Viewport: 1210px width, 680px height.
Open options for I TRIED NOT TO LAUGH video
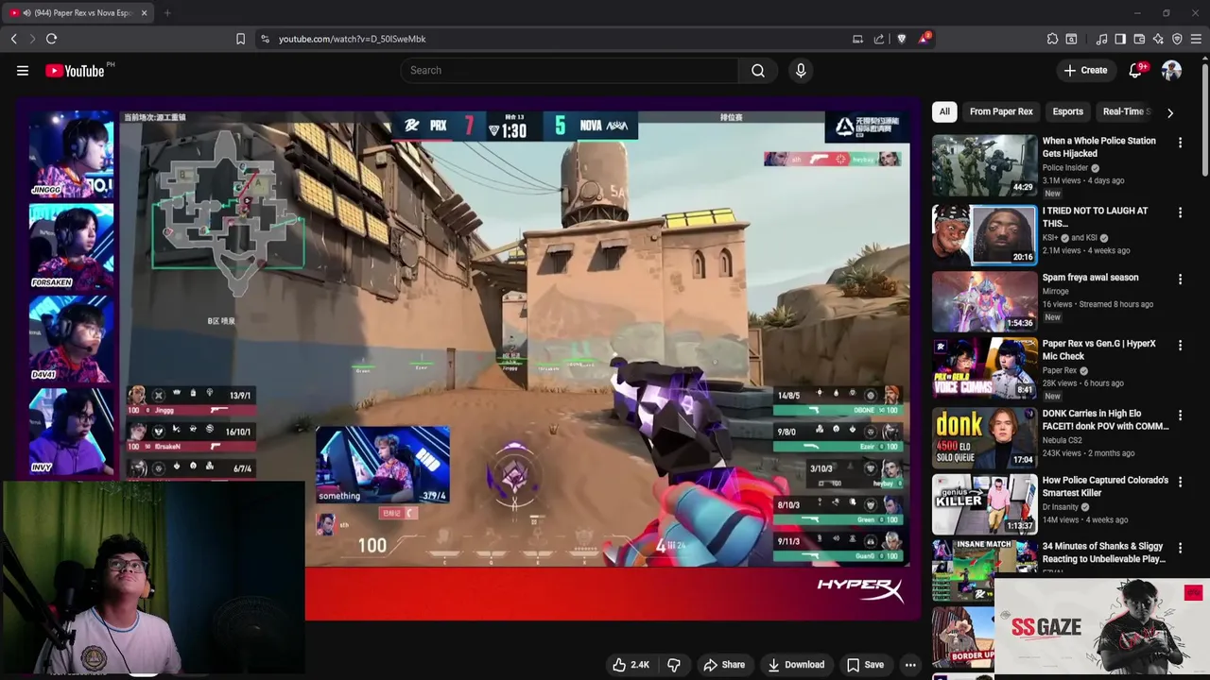(1180, 212)
